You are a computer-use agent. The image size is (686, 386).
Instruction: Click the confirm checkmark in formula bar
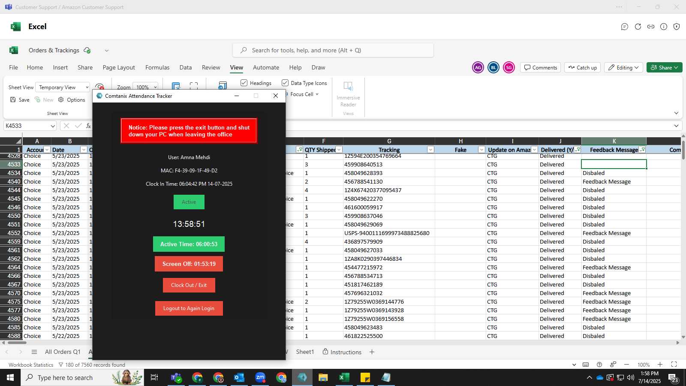(x=78, y=126)
